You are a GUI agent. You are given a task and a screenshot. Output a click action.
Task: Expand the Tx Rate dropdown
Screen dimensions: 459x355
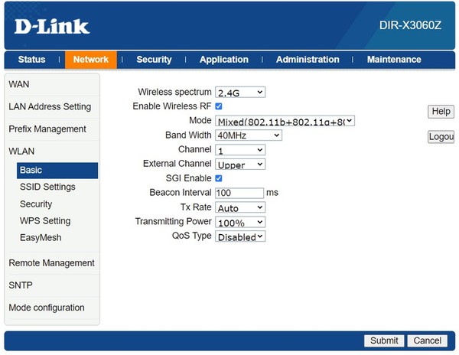(x=240, y=208)
